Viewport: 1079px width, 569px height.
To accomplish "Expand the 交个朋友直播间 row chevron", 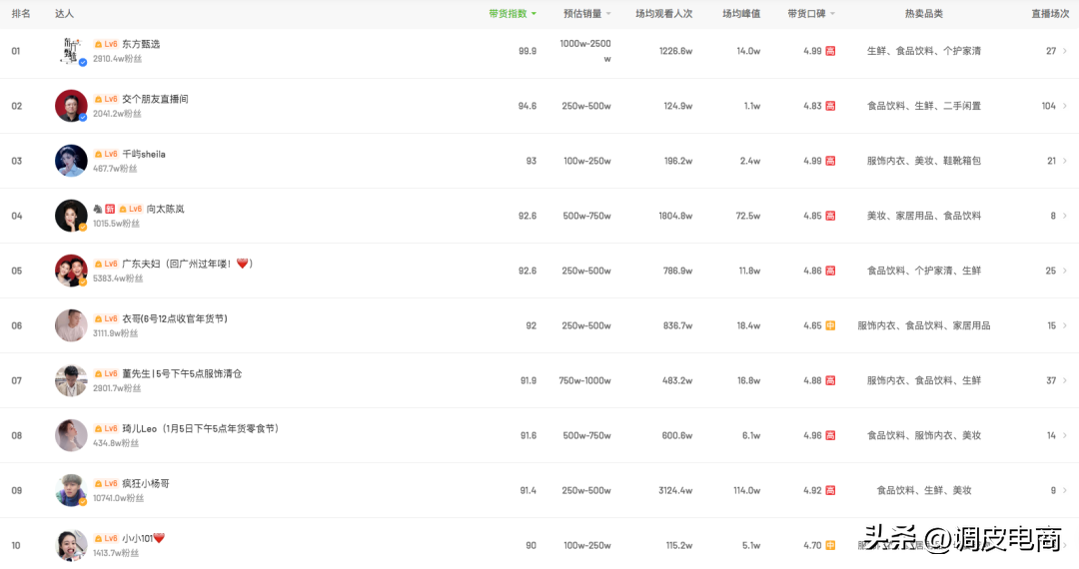I will tap(1065, 106).
